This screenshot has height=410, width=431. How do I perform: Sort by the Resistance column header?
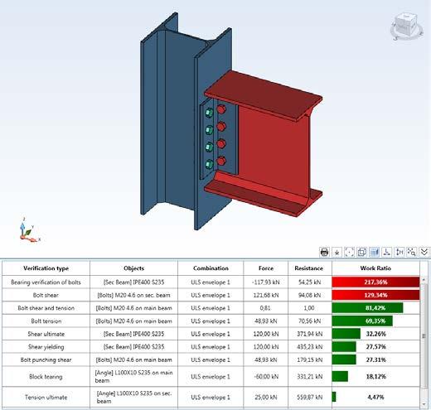309,268
